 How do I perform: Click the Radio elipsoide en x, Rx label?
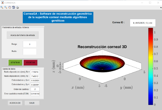(17, 72)
